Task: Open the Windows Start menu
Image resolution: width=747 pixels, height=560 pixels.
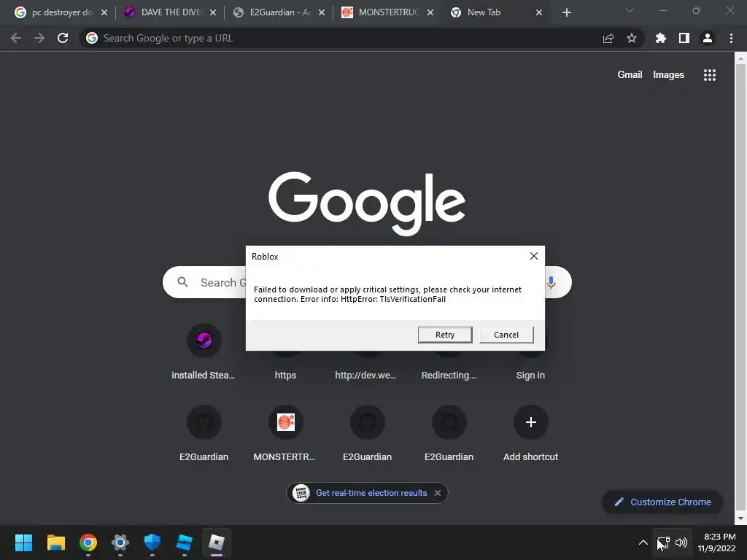Action: tap(23, 542)
